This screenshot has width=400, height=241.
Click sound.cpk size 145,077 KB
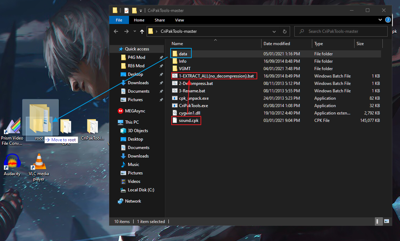point(370,121)
